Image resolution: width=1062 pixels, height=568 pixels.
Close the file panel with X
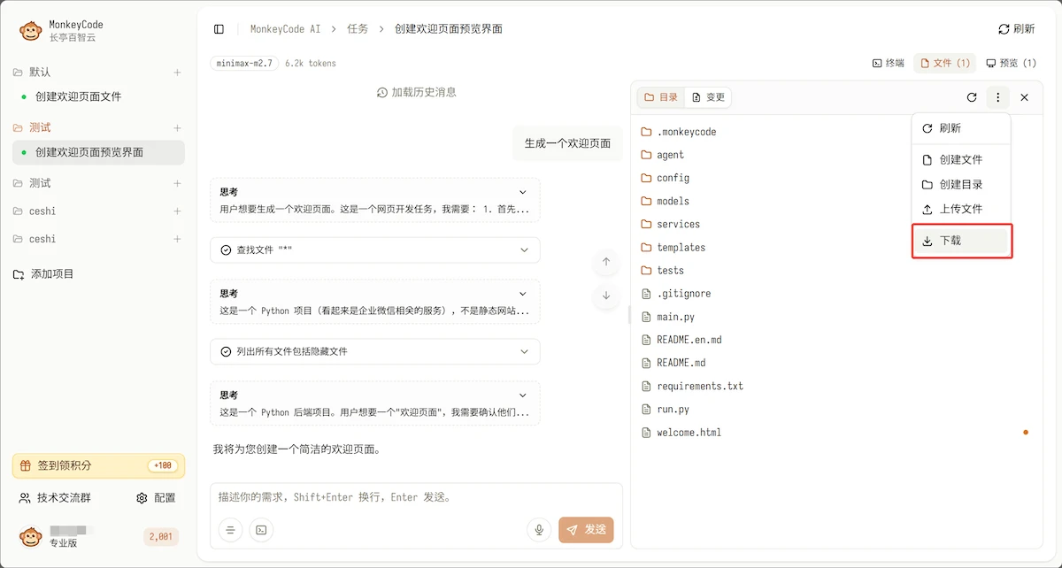pyautogui.click(x=1025, y=97)
